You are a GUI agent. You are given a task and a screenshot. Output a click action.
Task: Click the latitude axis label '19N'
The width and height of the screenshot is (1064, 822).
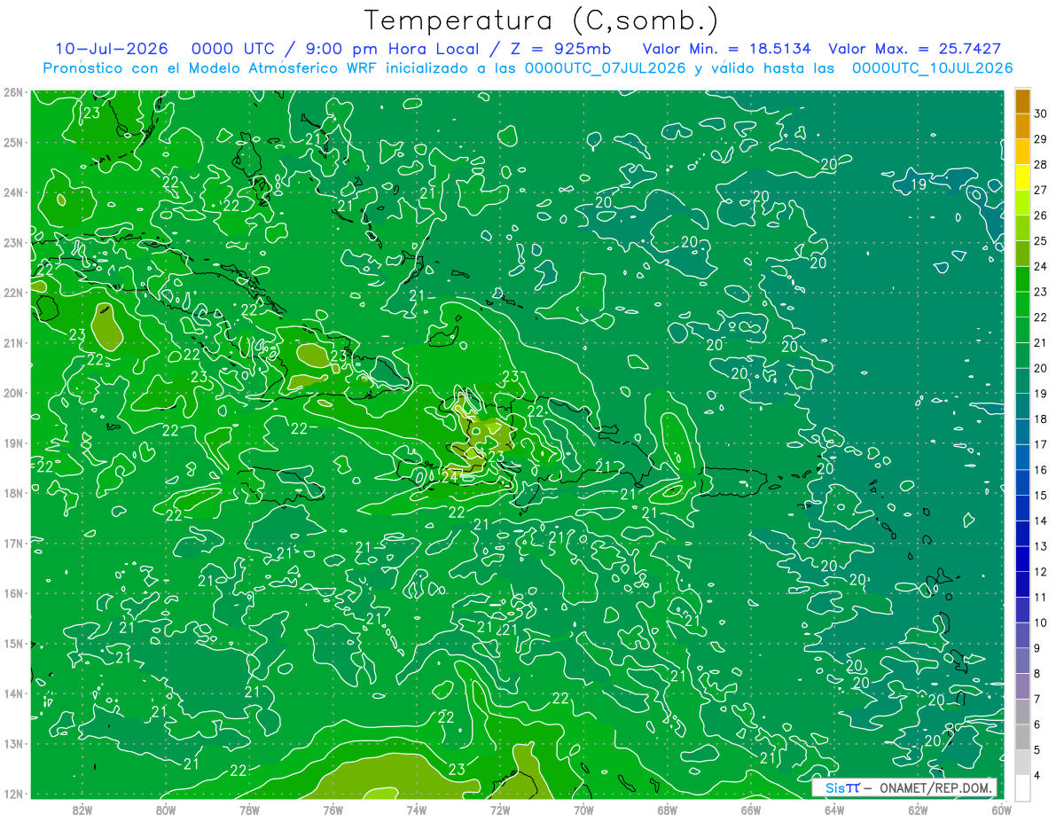coord(12,442)
